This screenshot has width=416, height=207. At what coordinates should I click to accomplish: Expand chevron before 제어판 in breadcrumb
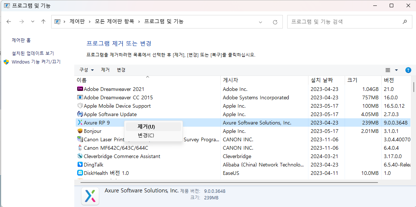pos(64,22)
